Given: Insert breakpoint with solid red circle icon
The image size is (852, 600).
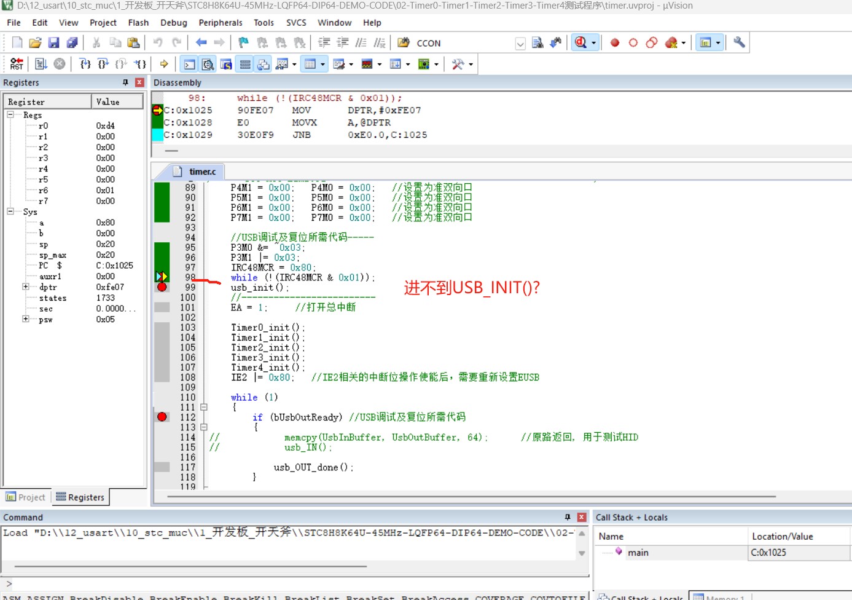Looking at the screenshot, I should pos(615,42).
